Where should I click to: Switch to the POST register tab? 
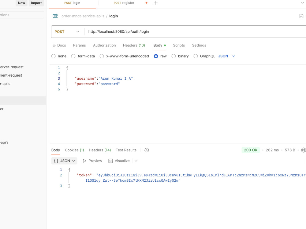pyautogui.click(x=124, y=3)
